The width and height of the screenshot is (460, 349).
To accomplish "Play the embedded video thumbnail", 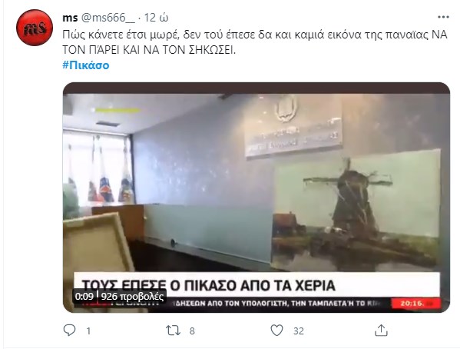I will [x=256, y=198].
